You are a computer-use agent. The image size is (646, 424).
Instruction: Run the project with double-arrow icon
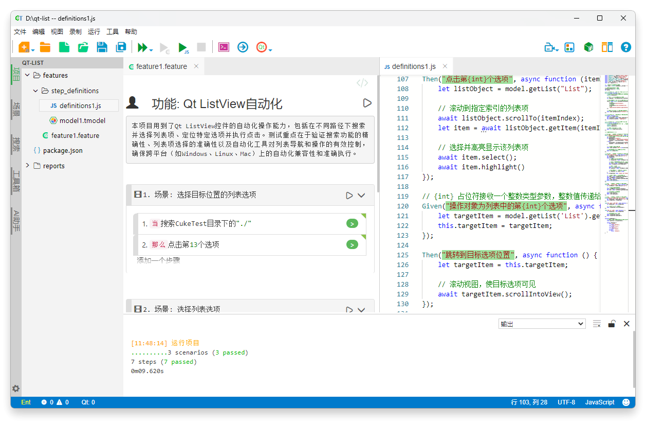[x=142, y=47]
